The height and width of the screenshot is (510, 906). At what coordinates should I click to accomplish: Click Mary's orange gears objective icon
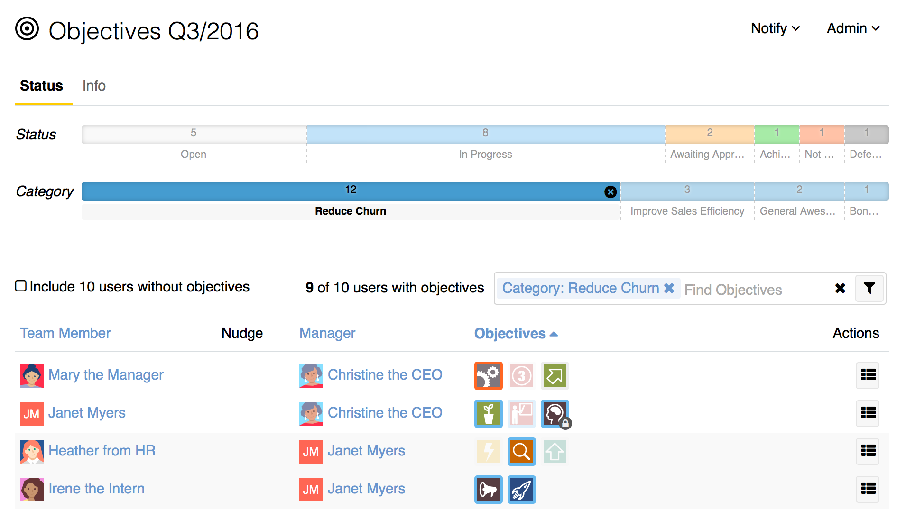coord(488,376)
